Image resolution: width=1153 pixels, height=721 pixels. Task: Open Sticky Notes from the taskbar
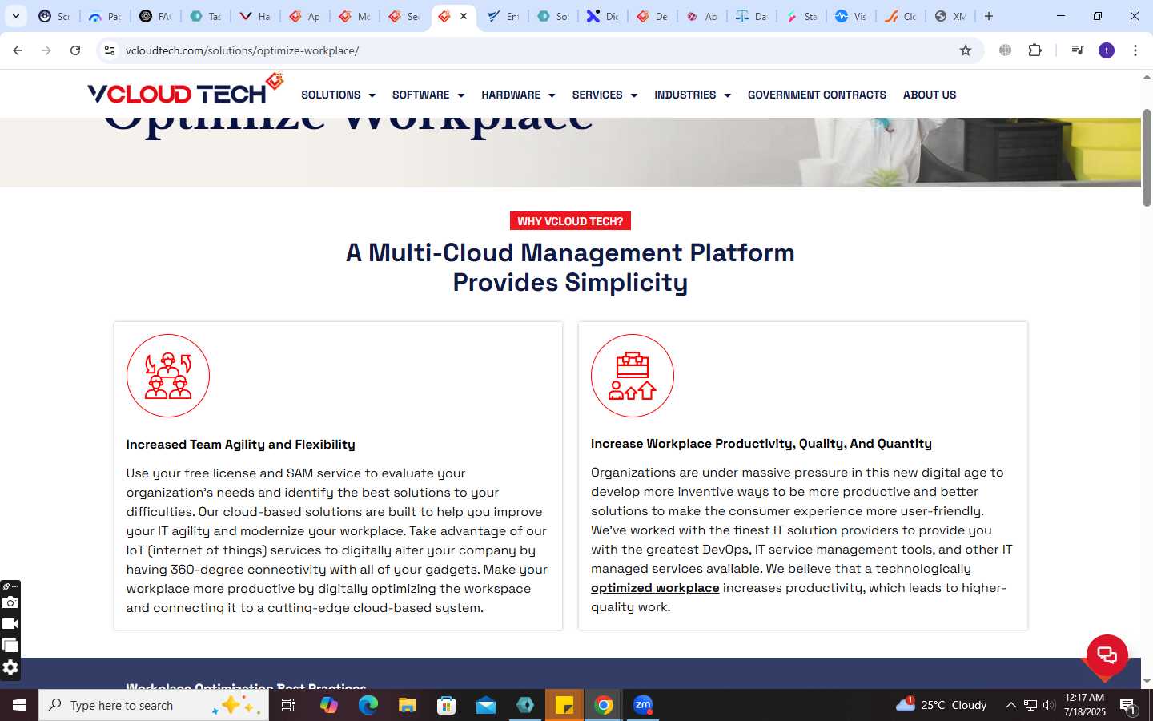coord(564,705)
